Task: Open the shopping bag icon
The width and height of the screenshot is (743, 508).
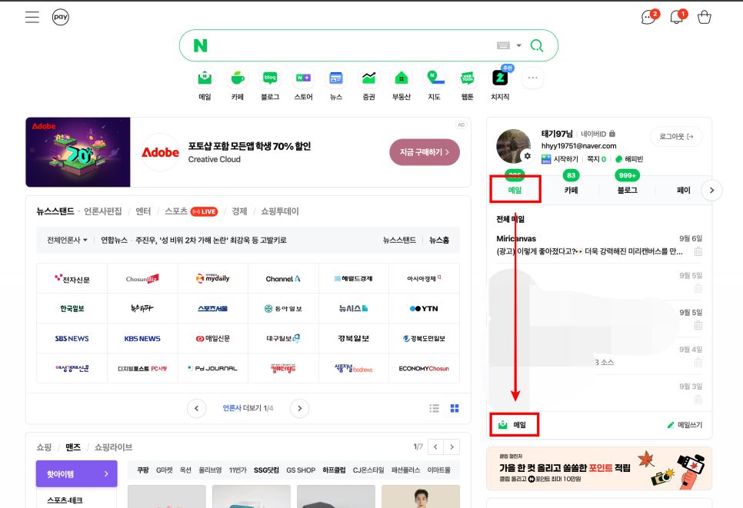Action: (704, 17)
